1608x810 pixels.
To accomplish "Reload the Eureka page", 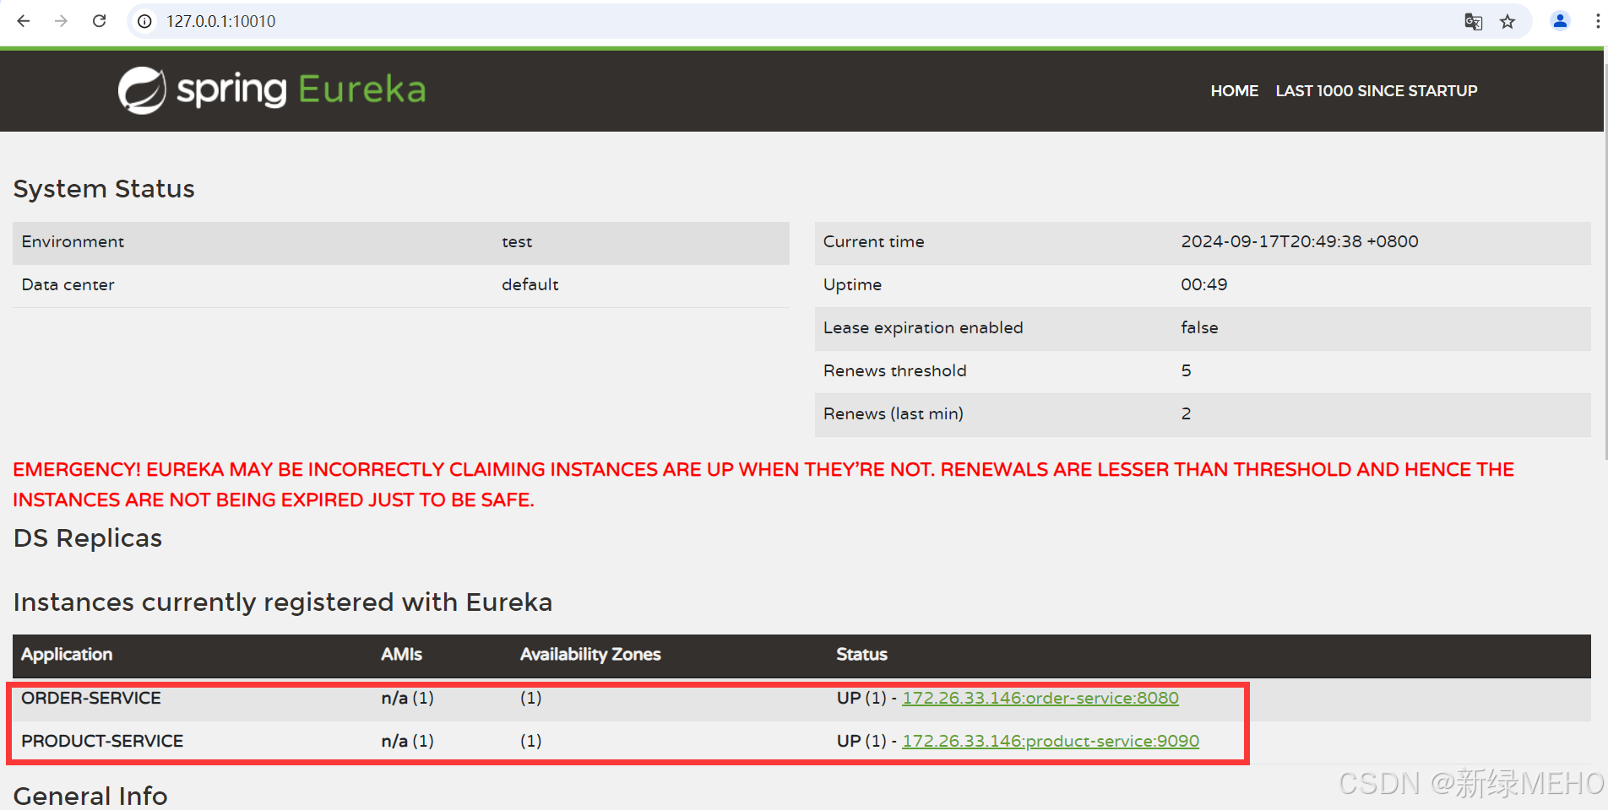I will (99, 21).
